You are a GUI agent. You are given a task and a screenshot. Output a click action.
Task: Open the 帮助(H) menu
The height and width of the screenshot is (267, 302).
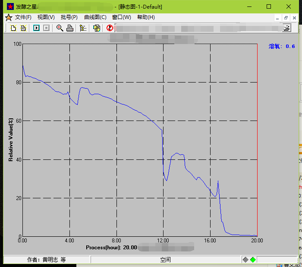coord(146,17)
